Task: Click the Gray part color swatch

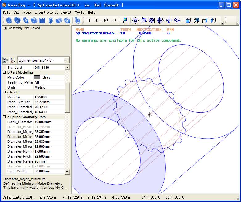Action: [37, 77]
